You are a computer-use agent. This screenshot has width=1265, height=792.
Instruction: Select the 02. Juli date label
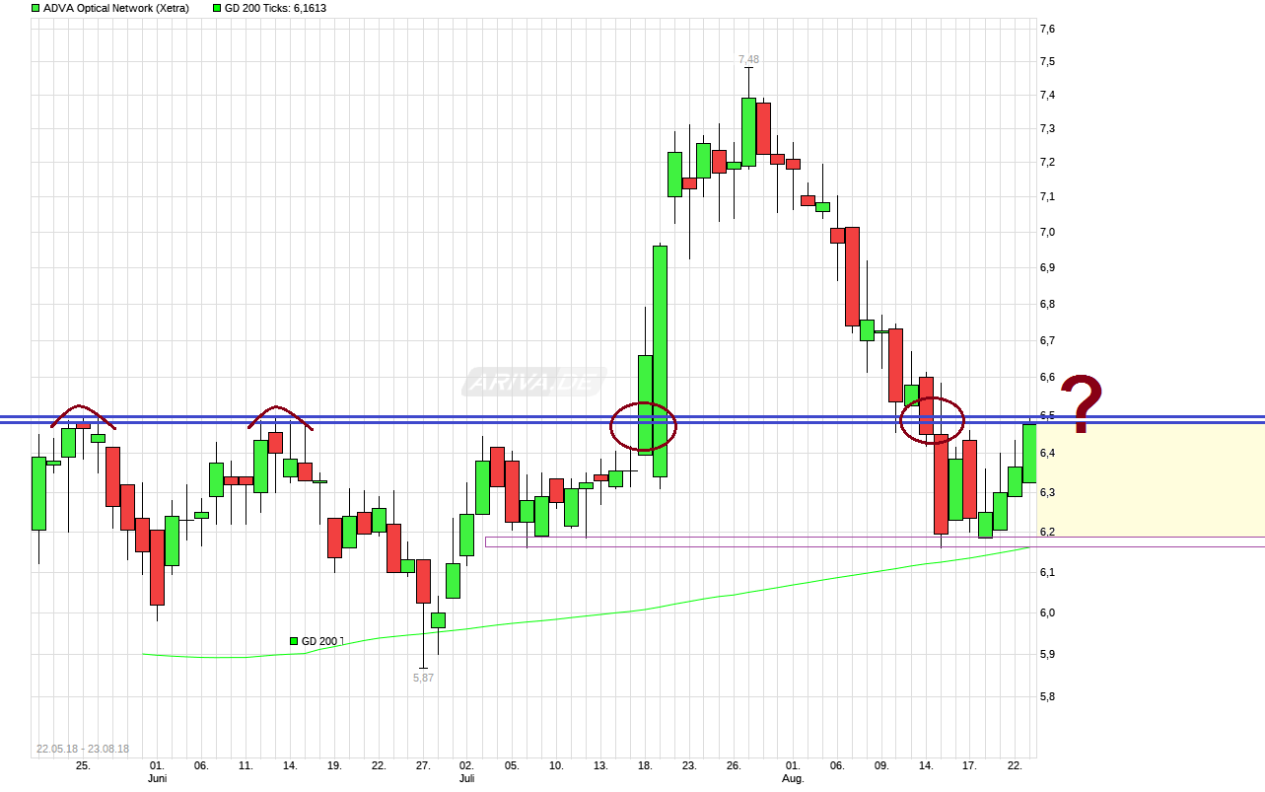point(467,771)
